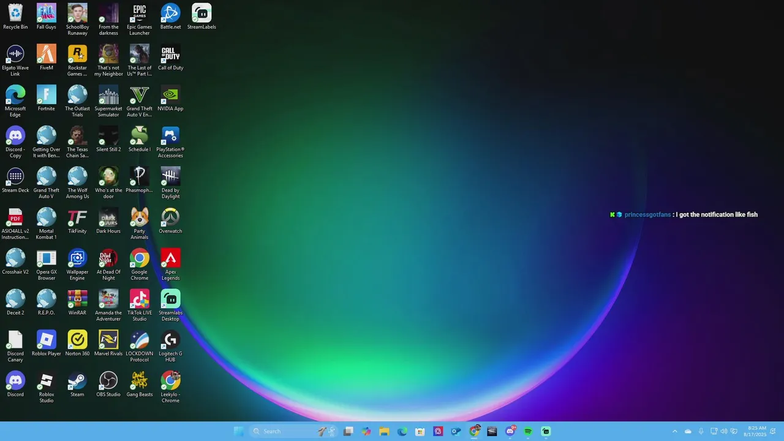The height and width of the screenshot is (441, 784).
Task: Open Spotify from the taskbar
Action: 528,431
